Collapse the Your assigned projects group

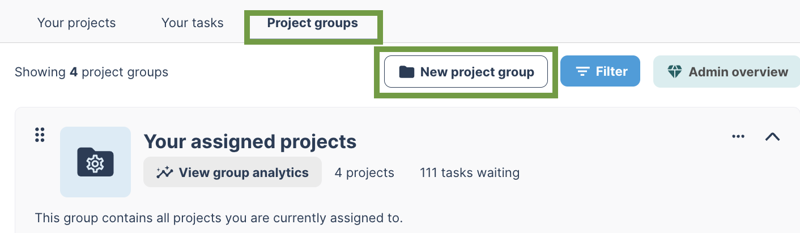point(773,136)
